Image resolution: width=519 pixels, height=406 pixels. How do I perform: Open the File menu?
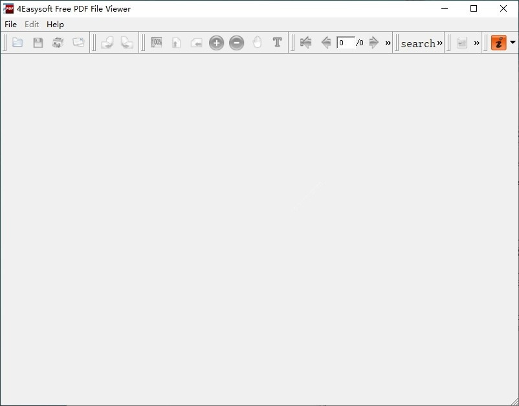tap(10, 24)
